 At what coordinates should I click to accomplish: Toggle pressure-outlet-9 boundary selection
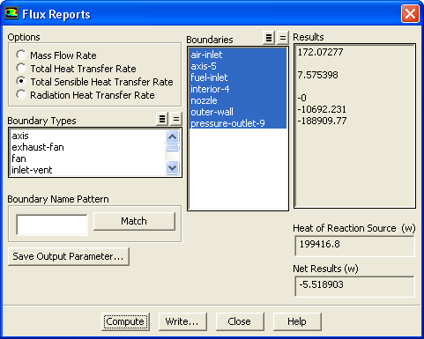(238, 123)
